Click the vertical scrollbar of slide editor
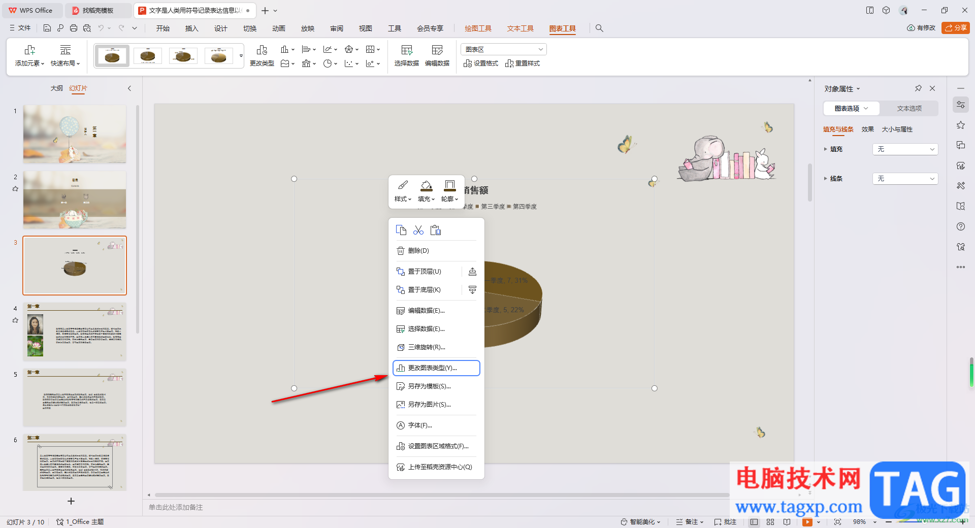This screenshot has height=528, width=975. (810, 183)
